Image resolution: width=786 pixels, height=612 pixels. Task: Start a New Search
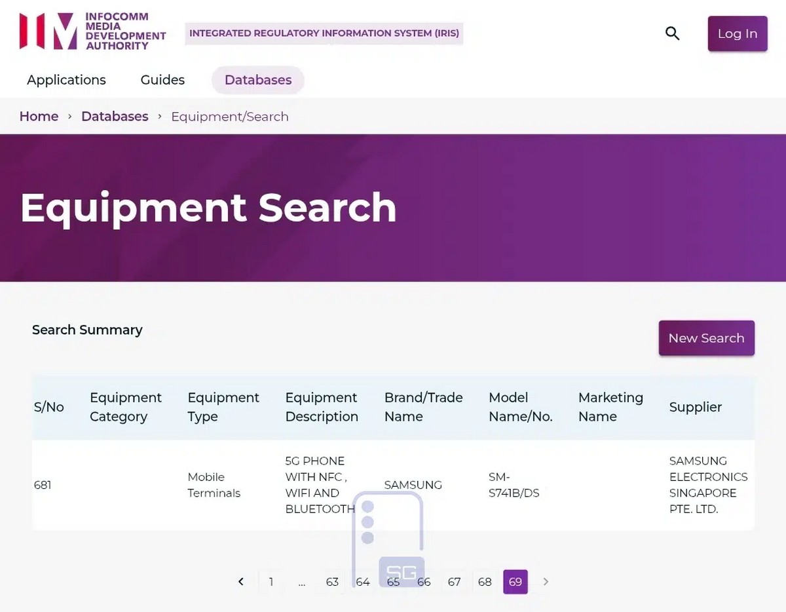tap(707, 338)
